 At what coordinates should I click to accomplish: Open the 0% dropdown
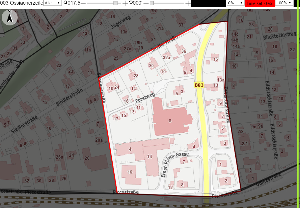coord(235,3)
